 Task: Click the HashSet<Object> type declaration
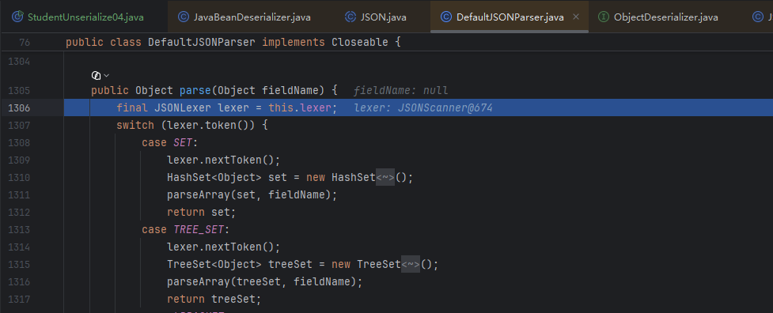coord(214,177)
